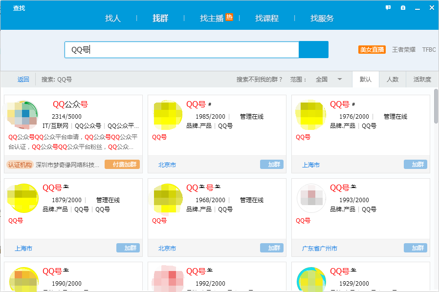
Task: Switch to the 找人 tab
Action: click(113, 18)
